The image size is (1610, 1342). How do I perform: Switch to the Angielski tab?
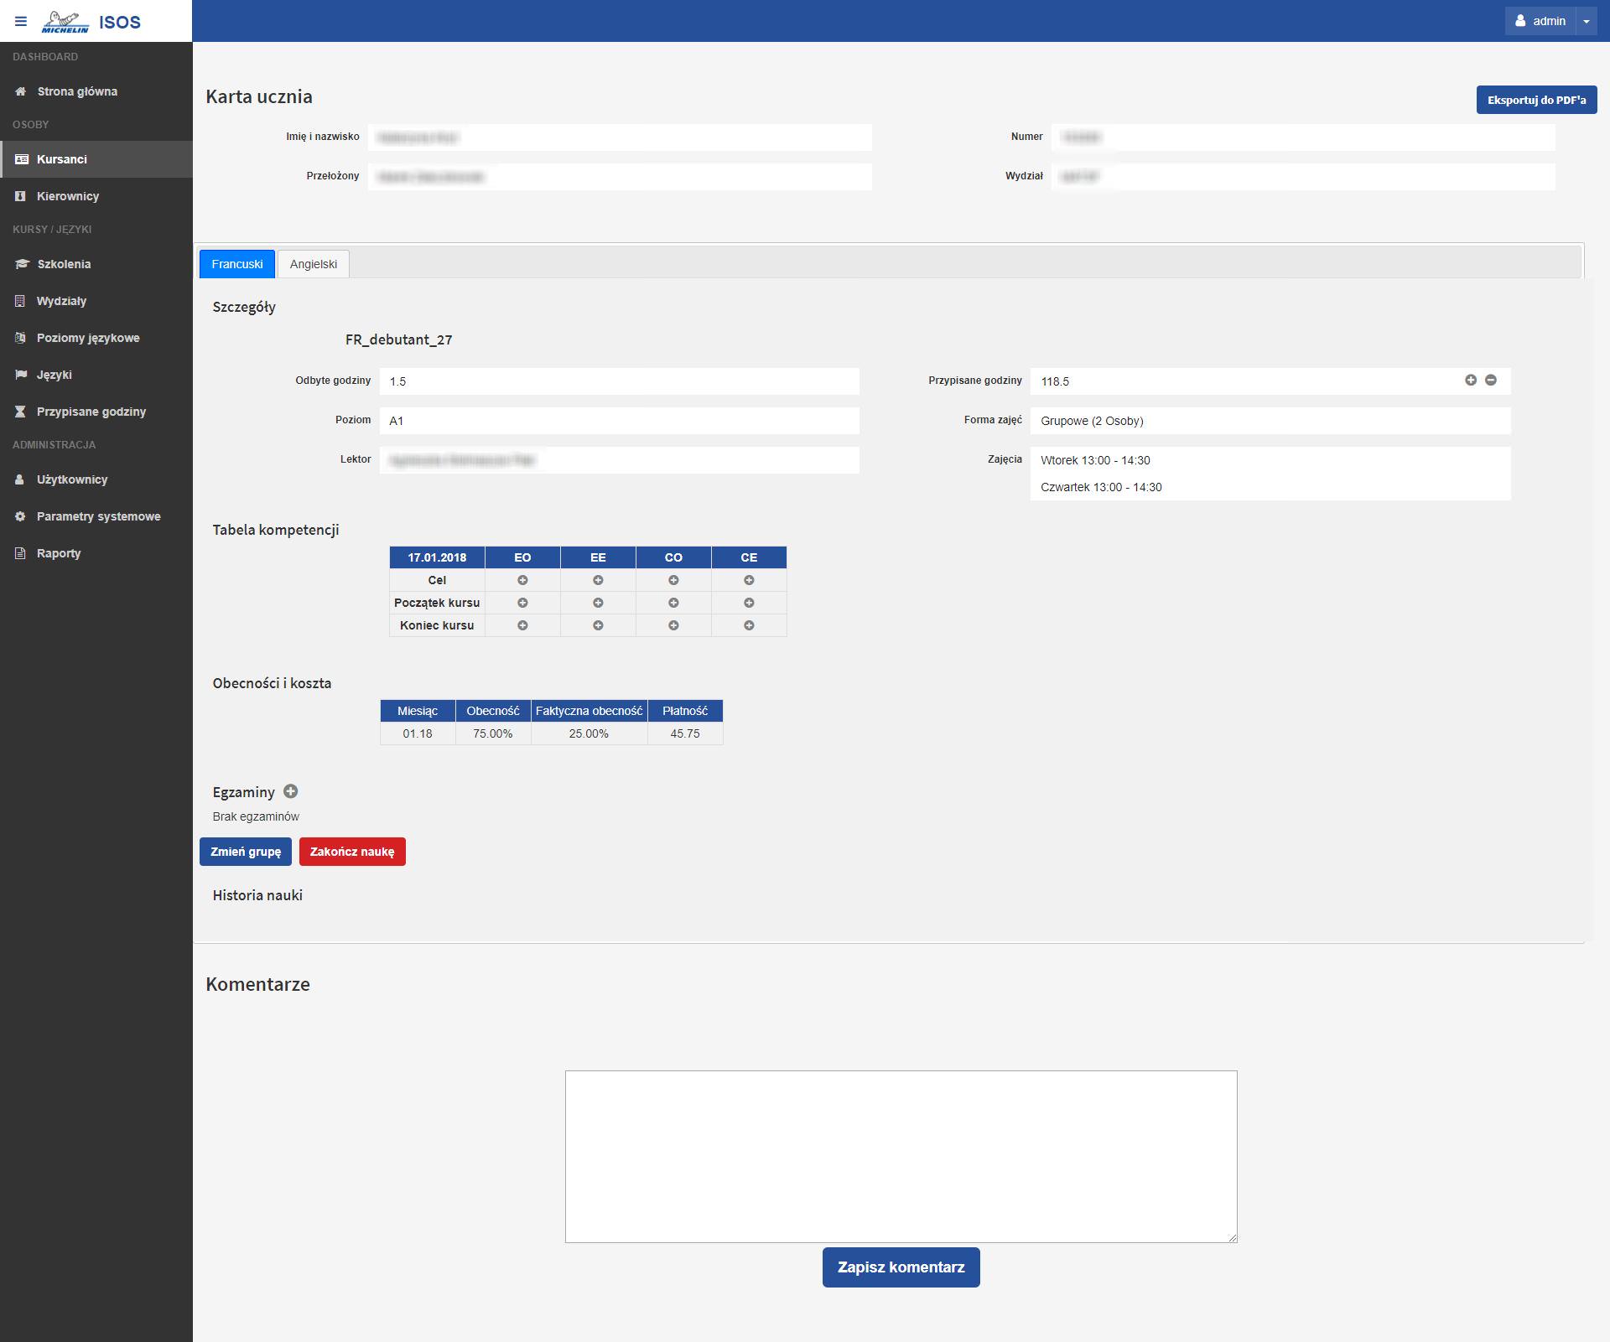pyautogui.click(x=314, y=264)
